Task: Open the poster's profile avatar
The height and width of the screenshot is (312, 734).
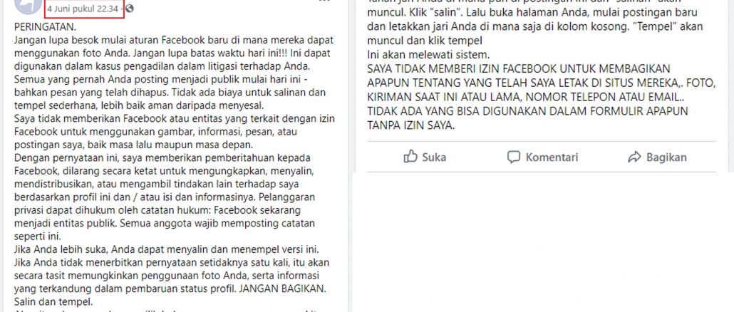Action: tap(28, 6)
